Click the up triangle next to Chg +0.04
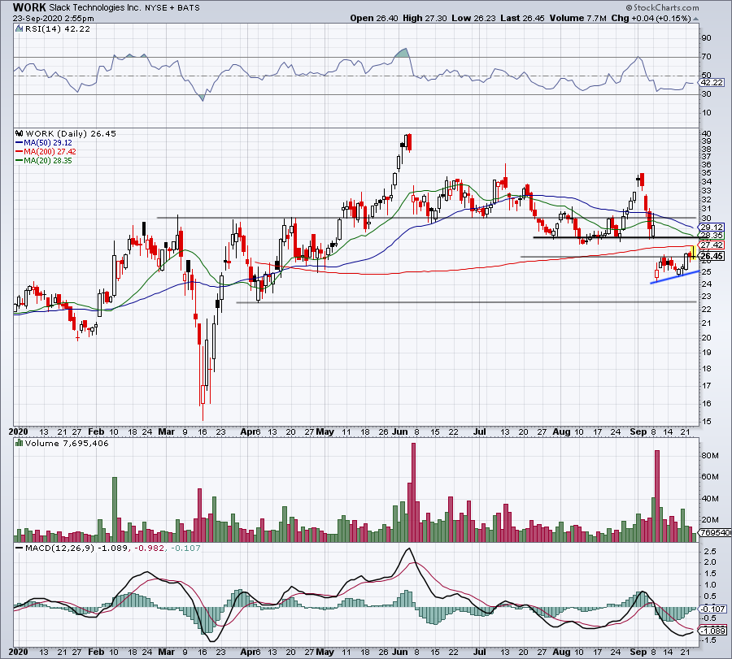732x659 pixels. 695,20
